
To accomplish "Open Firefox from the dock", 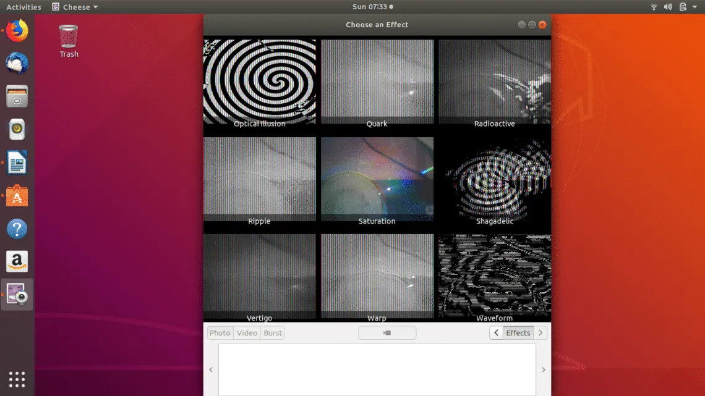I will (17, 30).
